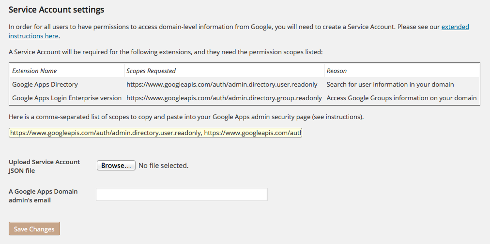Viewport: 490px width, 244px height.
Task: Click the Save Changes button
Action: pyautogui.click(x=34, y=229)
